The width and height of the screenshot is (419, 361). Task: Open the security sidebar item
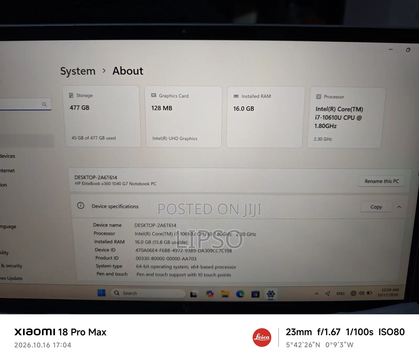pos(12,266)
